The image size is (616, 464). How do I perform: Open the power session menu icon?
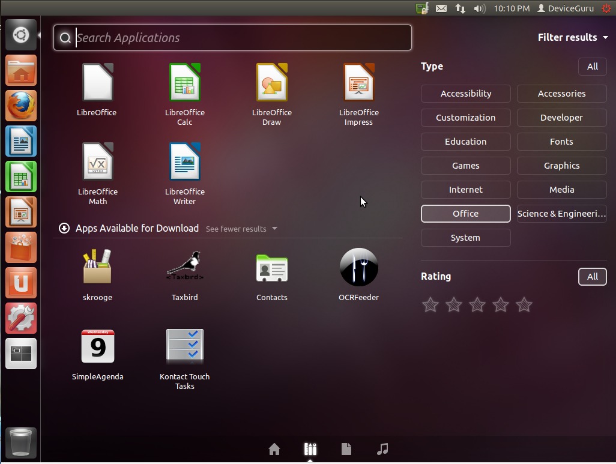tap(606, 8)
